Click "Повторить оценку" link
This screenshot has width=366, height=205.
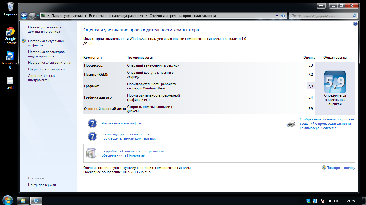click(x=341, y=168)
